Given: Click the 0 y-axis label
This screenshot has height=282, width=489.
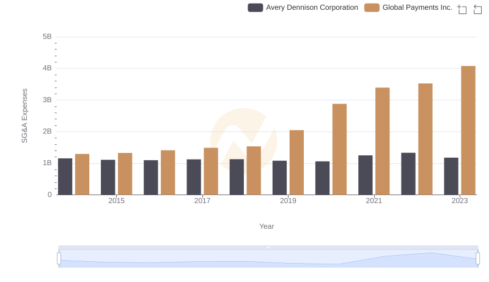Looking at the screenshot, I should click(50, 195).
